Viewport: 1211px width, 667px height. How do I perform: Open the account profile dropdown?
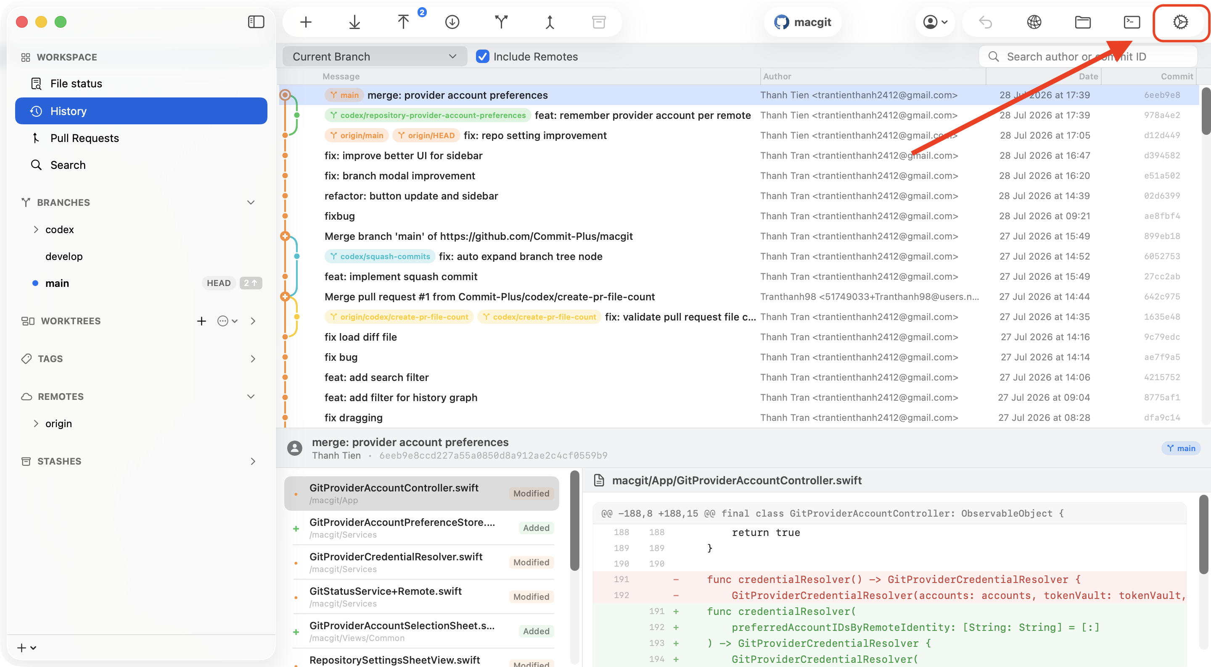pos(935,21)
